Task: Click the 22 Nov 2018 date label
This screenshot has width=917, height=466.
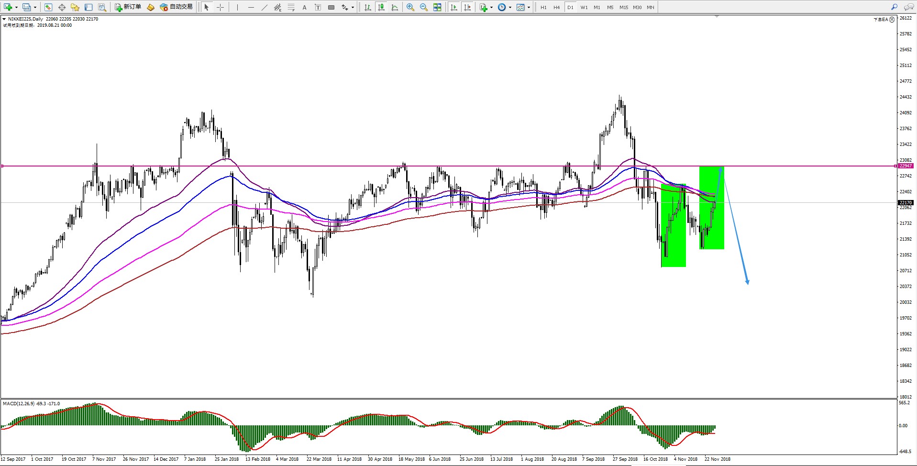Action: [x=717, y=459]
